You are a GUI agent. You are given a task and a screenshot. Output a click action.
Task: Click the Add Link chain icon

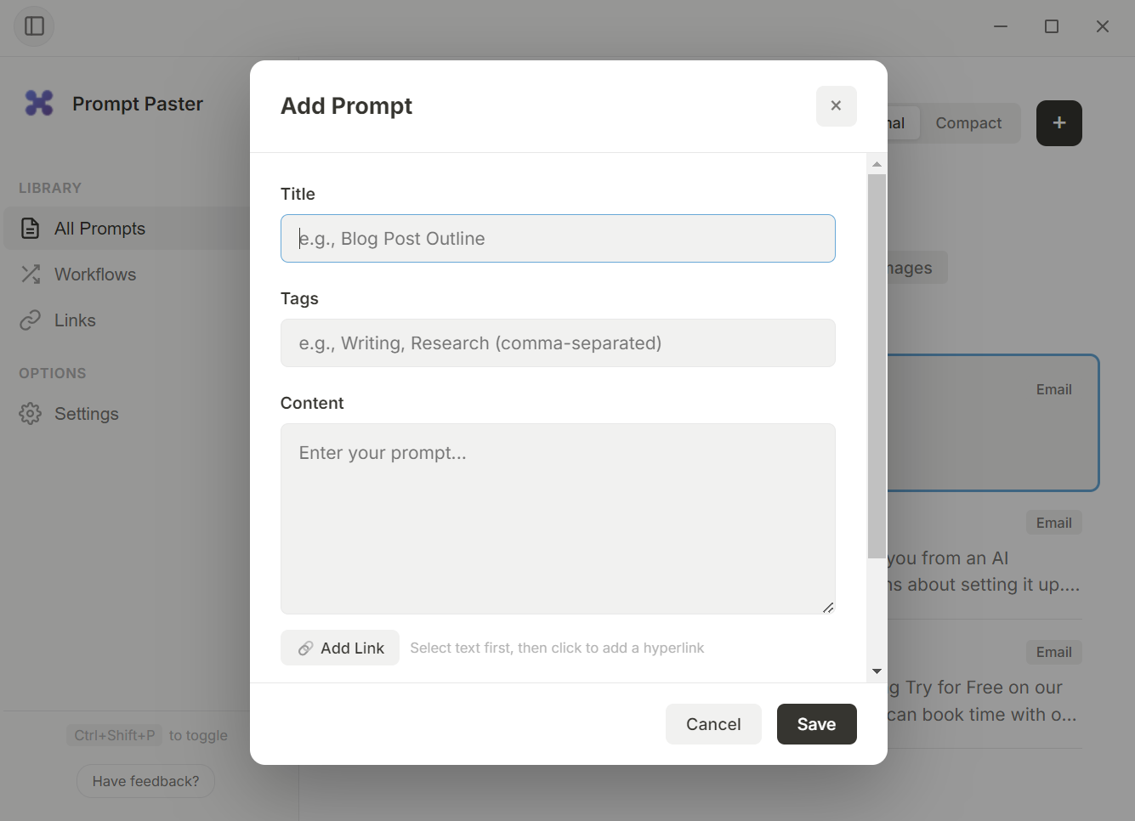[306, 647]
